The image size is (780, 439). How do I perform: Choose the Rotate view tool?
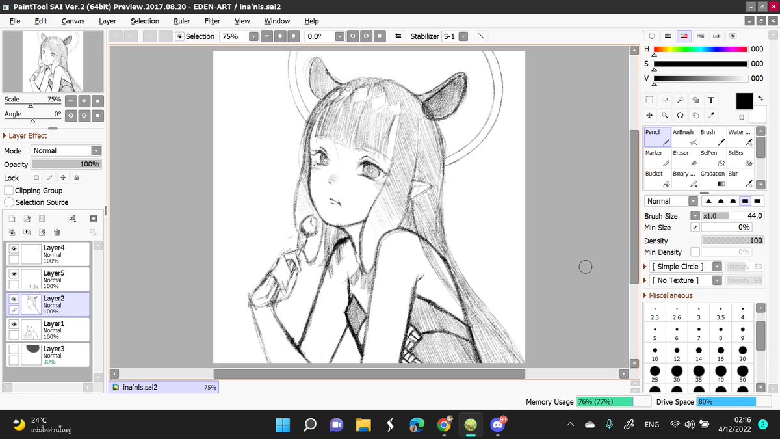click(x=681, y=115)
